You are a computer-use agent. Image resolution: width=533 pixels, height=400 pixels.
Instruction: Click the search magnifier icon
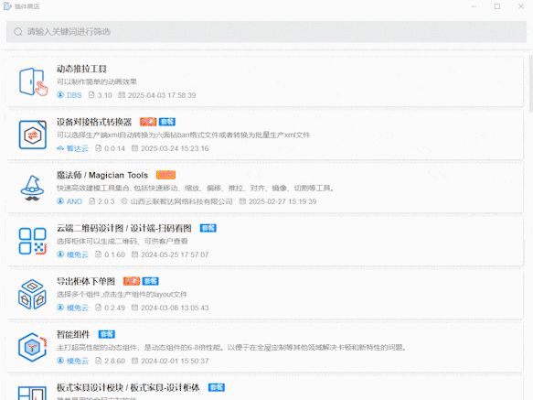(18, 32)
